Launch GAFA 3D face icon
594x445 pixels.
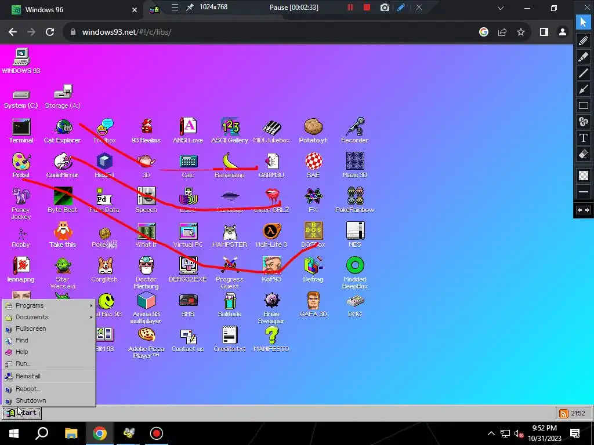point(313,305)
